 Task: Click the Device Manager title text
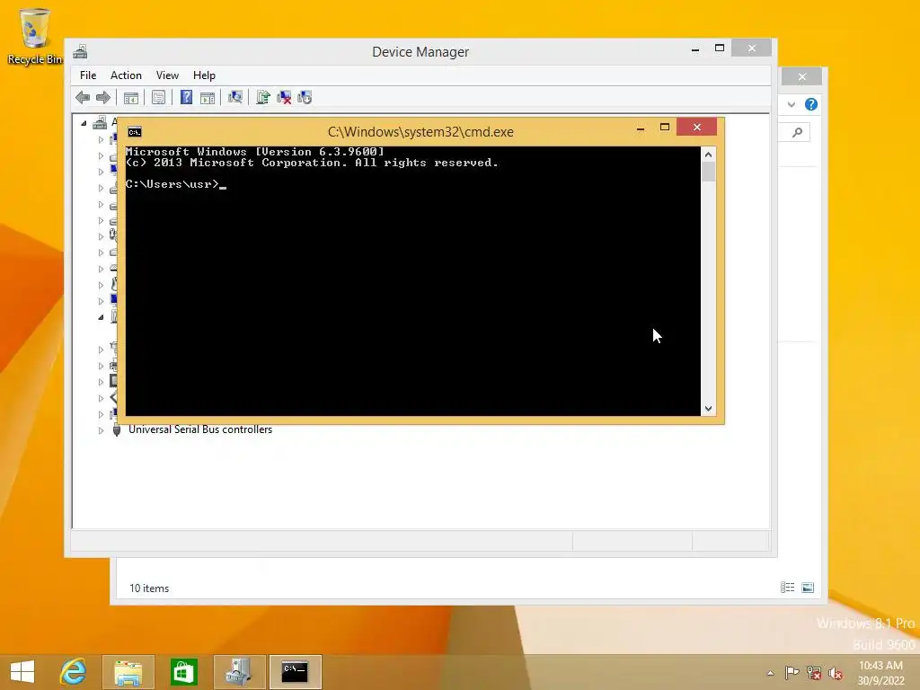420,51
